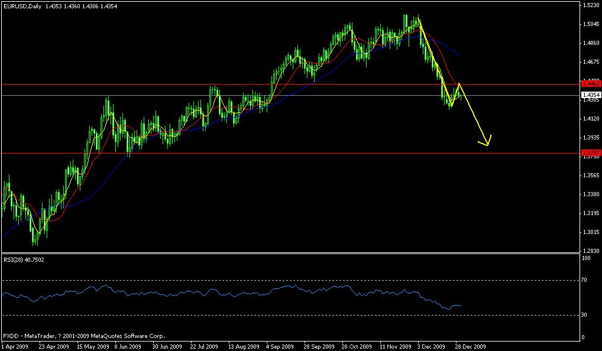
Task: Click the 22 Jul 2009 date label
Action: (x=204, y=346)
